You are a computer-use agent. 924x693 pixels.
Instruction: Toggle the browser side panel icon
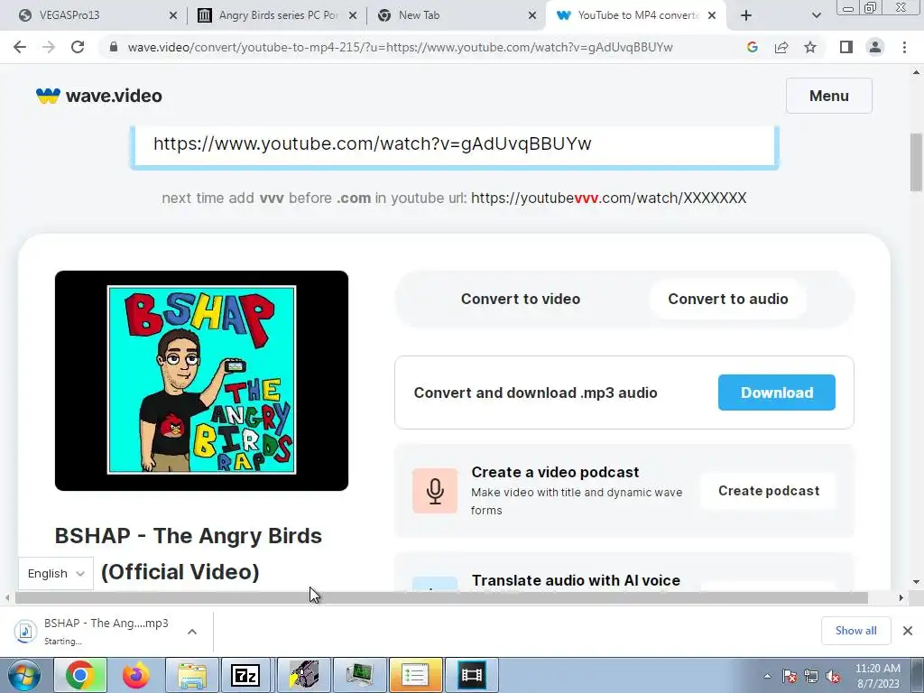[846, 47]
